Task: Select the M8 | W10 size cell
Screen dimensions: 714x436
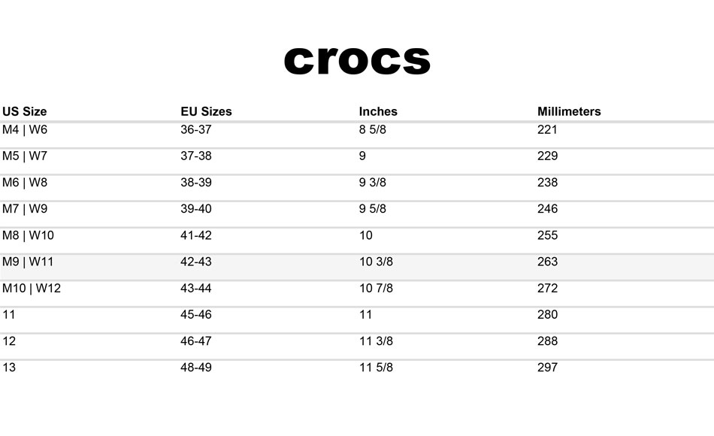Action: point(28,235)
